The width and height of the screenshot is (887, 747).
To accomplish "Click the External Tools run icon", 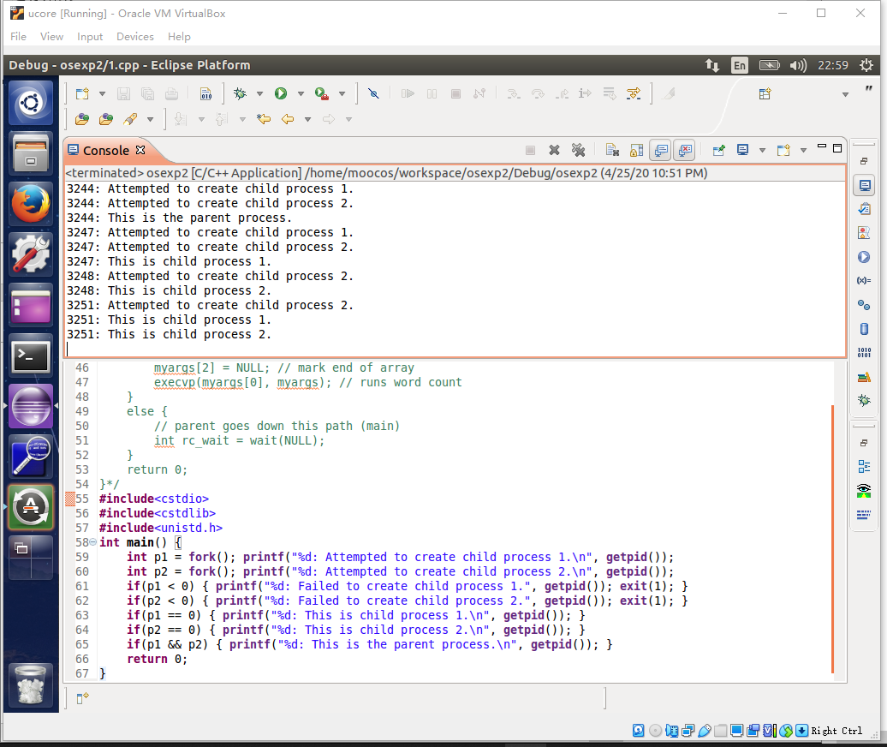I will coord(322,93).
